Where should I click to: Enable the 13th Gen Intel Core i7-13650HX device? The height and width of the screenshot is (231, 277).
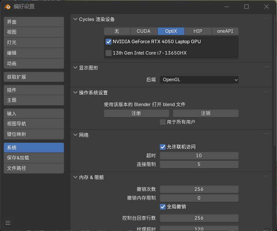click(x=108, y=53)
